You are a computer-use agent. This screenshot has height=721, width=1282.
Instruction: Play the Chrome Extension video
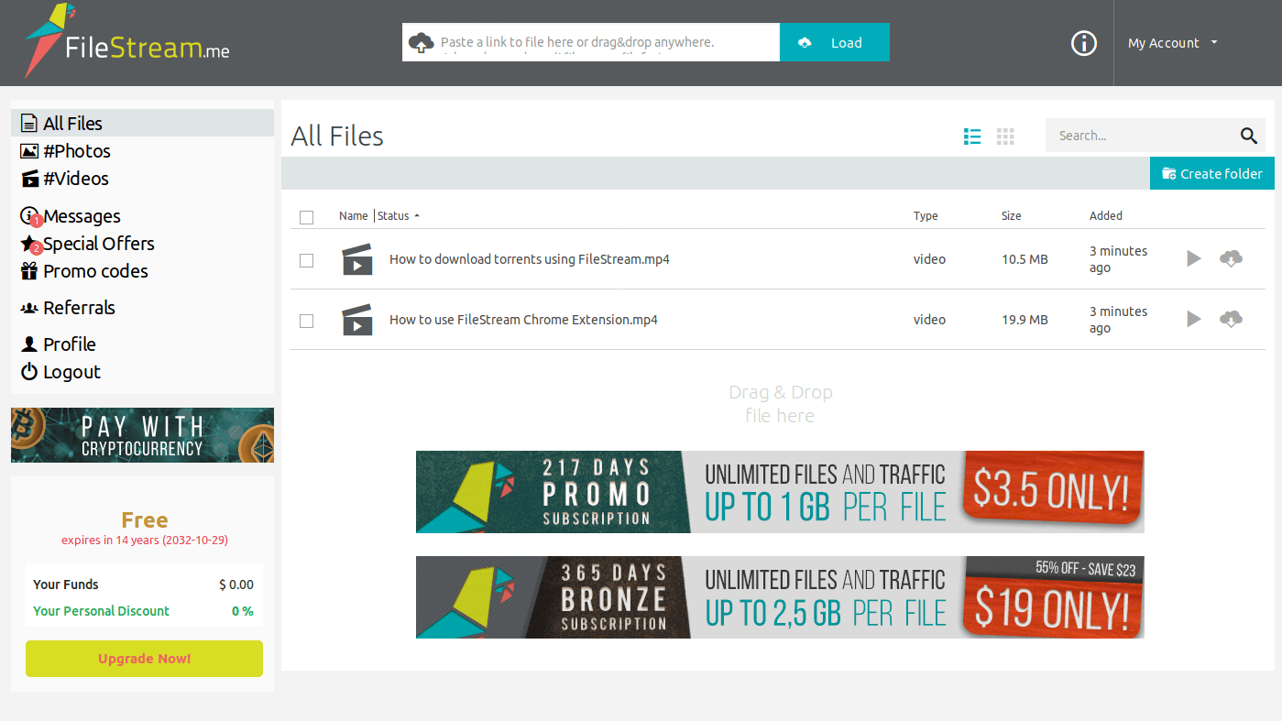1193,320
